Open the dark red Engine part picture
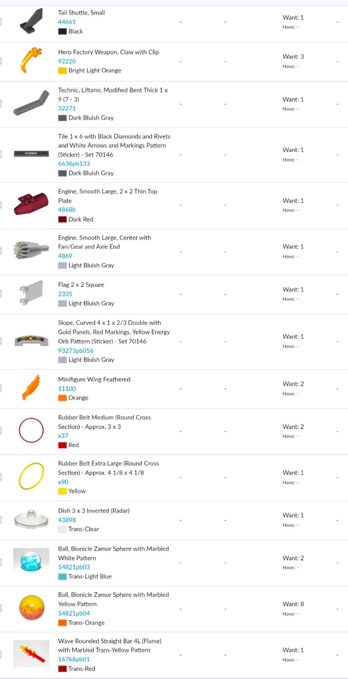The width and height of the screenshot is (348, 679). coord(32,204)
